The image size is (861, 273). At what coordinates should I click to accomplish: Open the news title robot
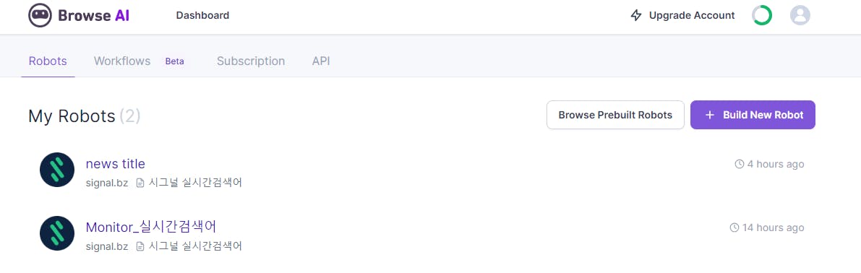click(x=116, y=163)
